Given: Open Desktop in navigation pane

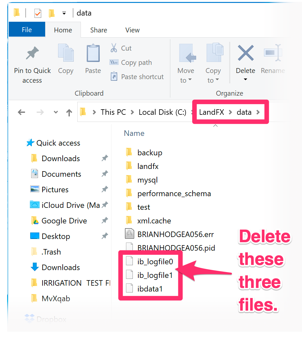Looking at the screenshot, I should 50,236.
